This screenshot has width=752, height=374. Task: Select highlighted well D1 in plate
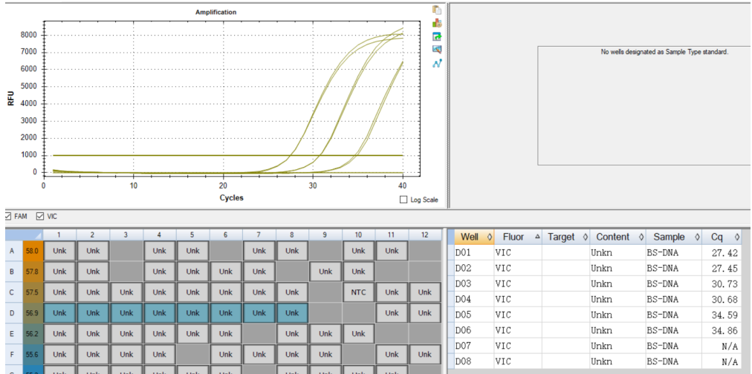[60, 312]
